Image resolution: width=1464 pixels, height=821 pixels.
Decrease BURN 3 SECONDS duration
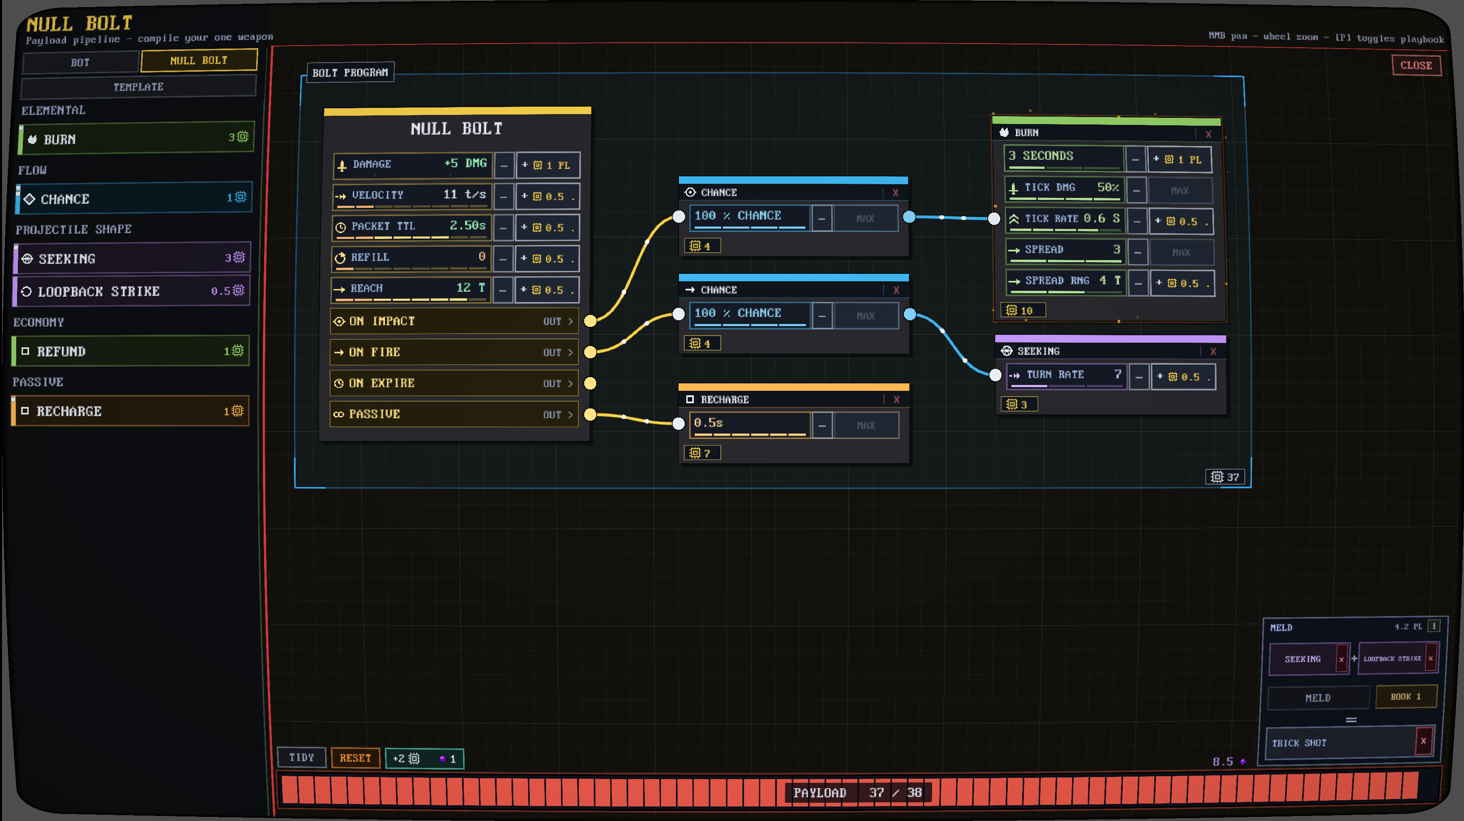[1135, 160]
